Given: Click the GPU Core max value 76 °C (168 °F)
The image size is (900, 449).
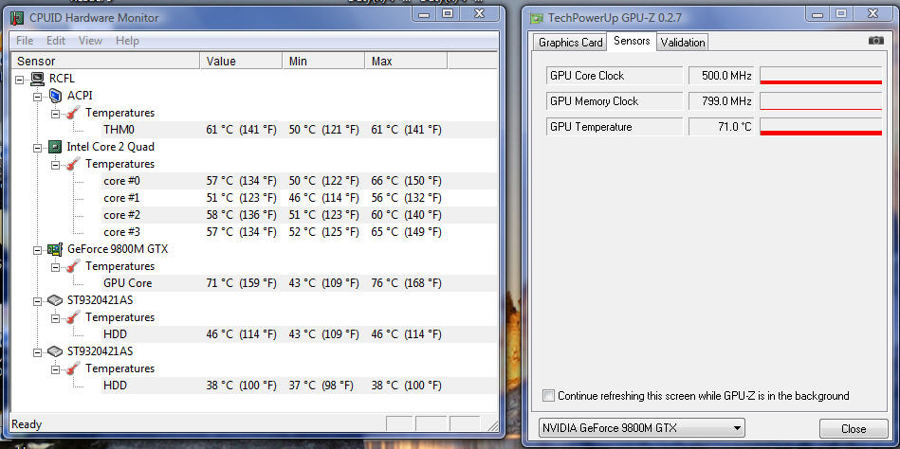Looking at the screenshot, I should [x=407, y=283].
